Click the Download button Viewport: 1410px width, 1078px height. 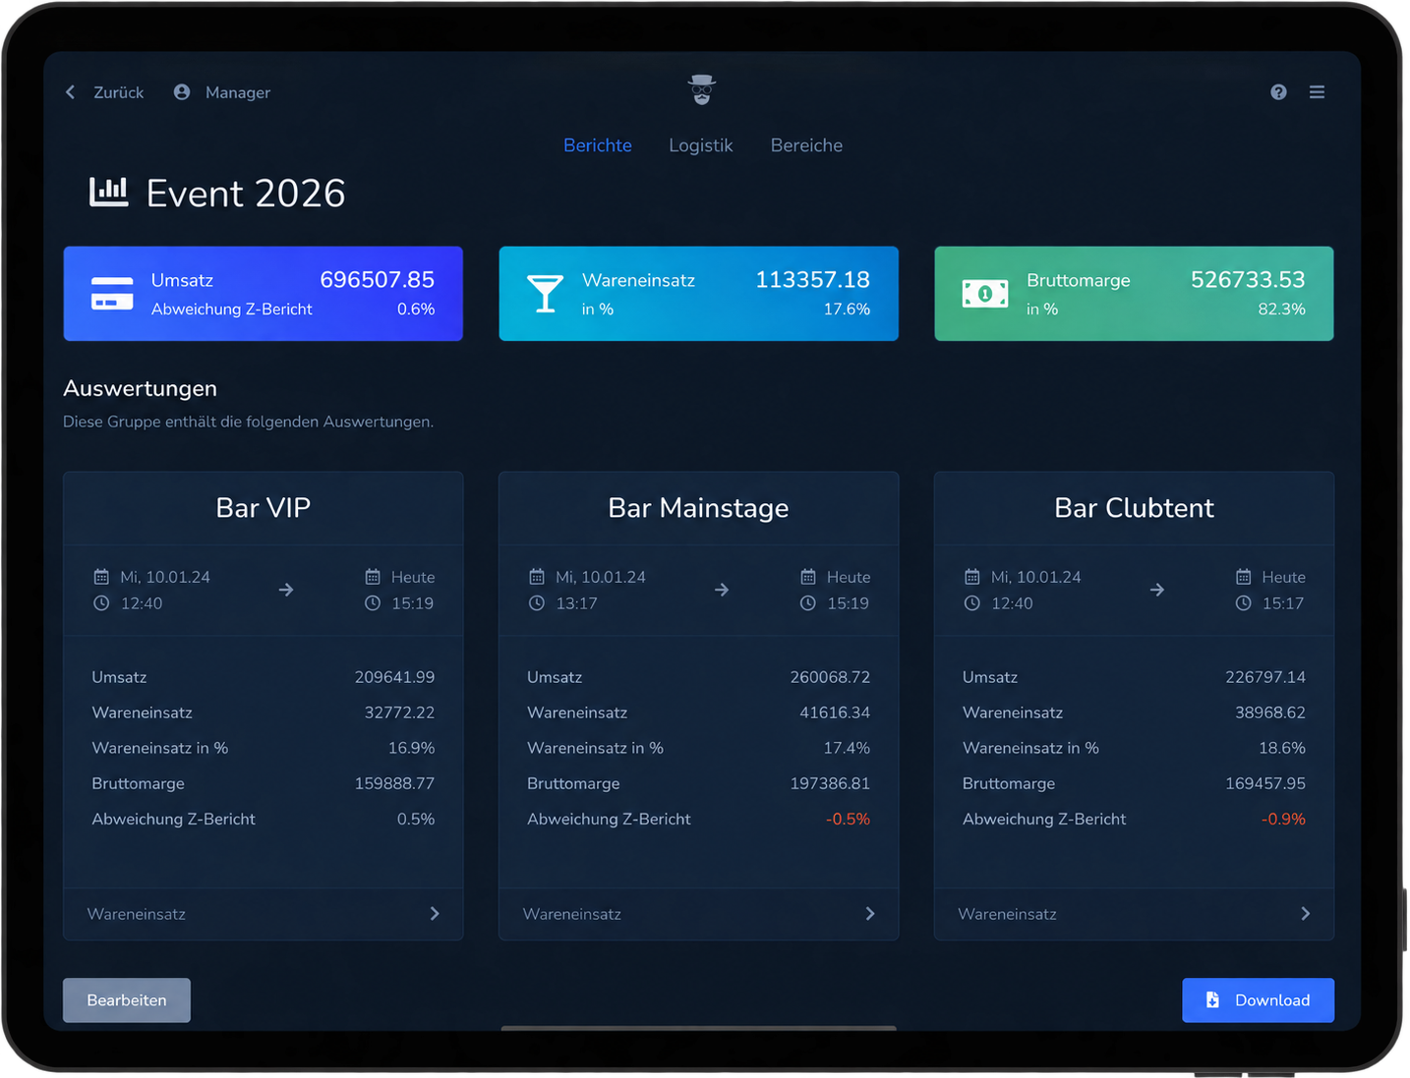pyautogui.click(x=1258, y=1000)
